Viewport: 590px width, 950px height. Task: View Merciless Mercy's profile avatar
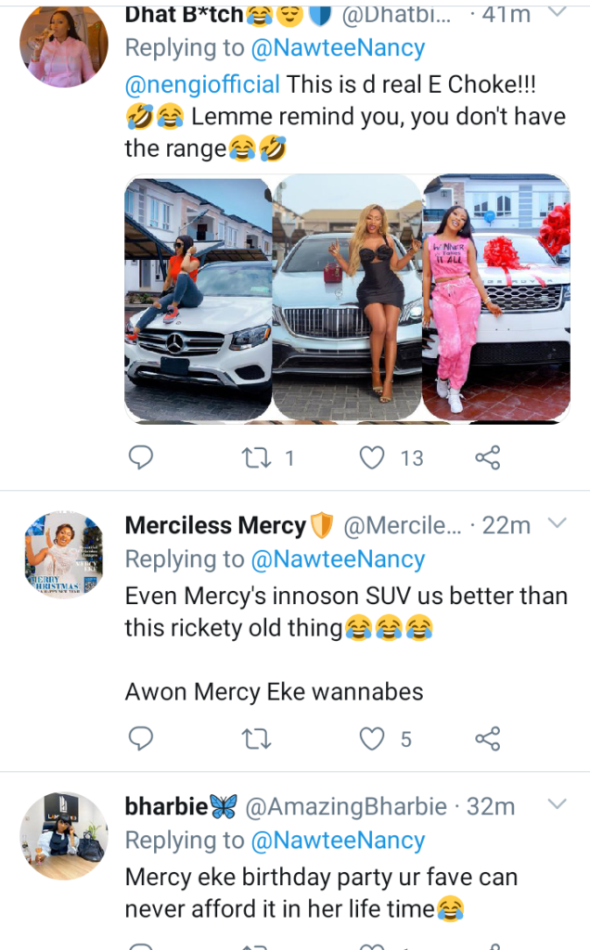click(63, 555)
